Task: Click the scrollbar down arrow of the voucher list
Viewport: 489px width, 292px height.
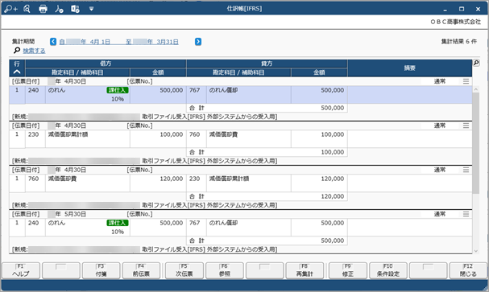Action: 476,251
